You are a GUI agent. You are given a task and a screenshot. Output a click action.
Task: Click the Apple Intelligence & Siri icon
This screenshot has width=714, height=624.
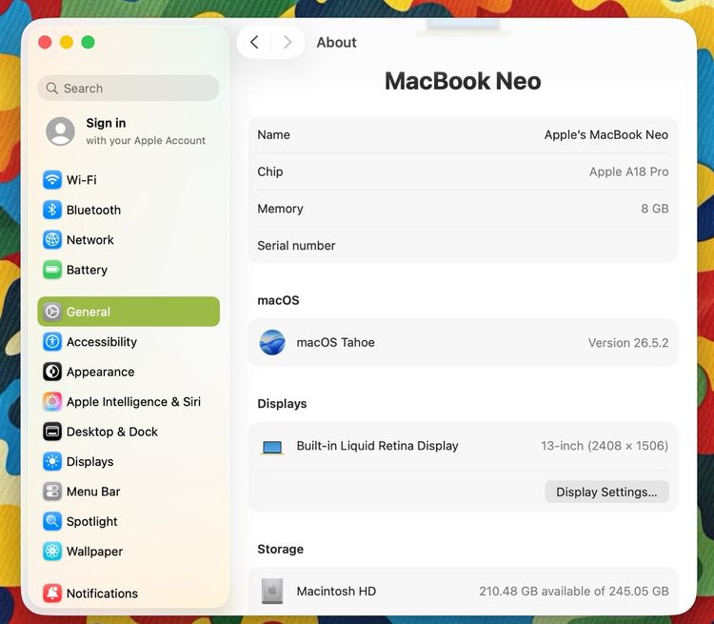52,402
